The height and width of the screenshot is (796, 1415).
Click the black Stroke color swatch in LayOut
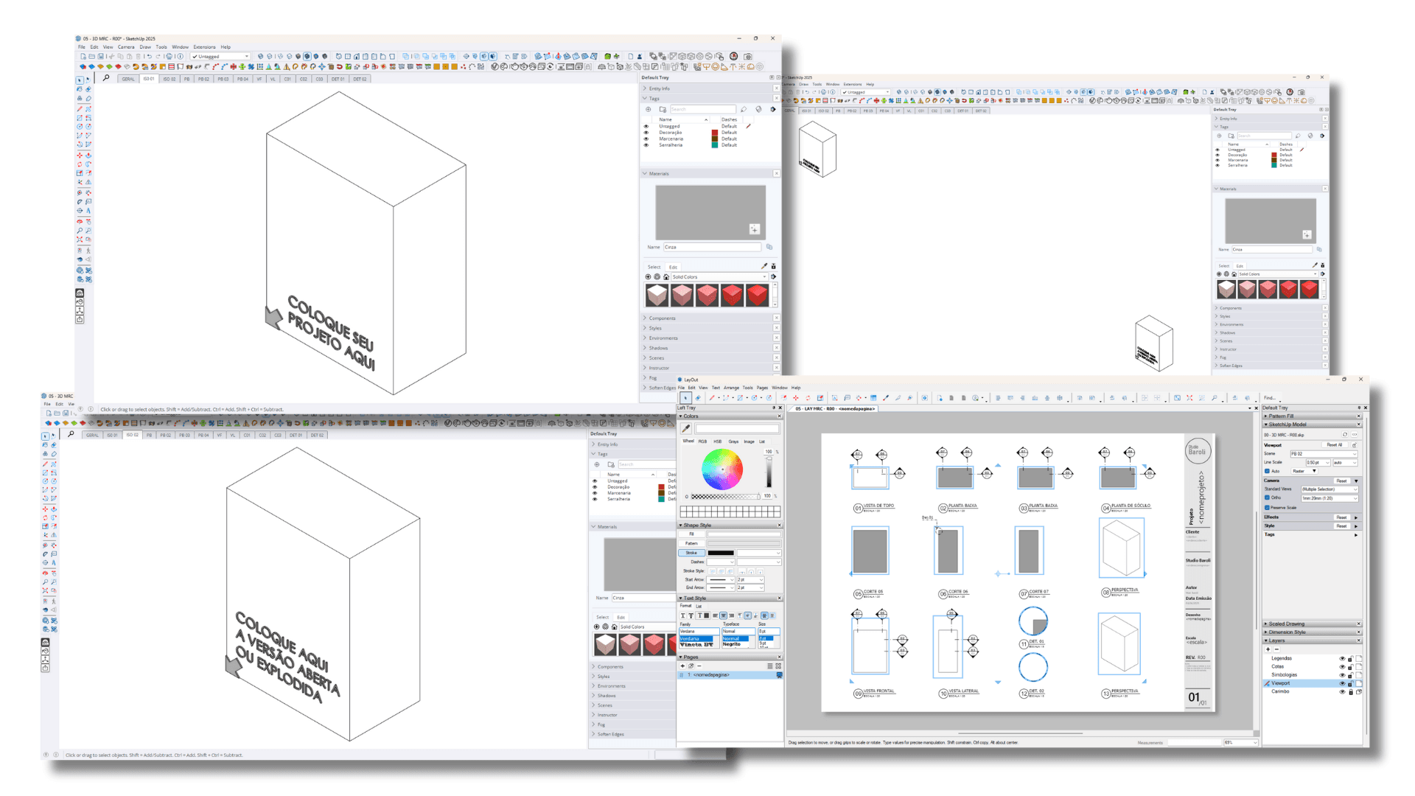point(721,553)
